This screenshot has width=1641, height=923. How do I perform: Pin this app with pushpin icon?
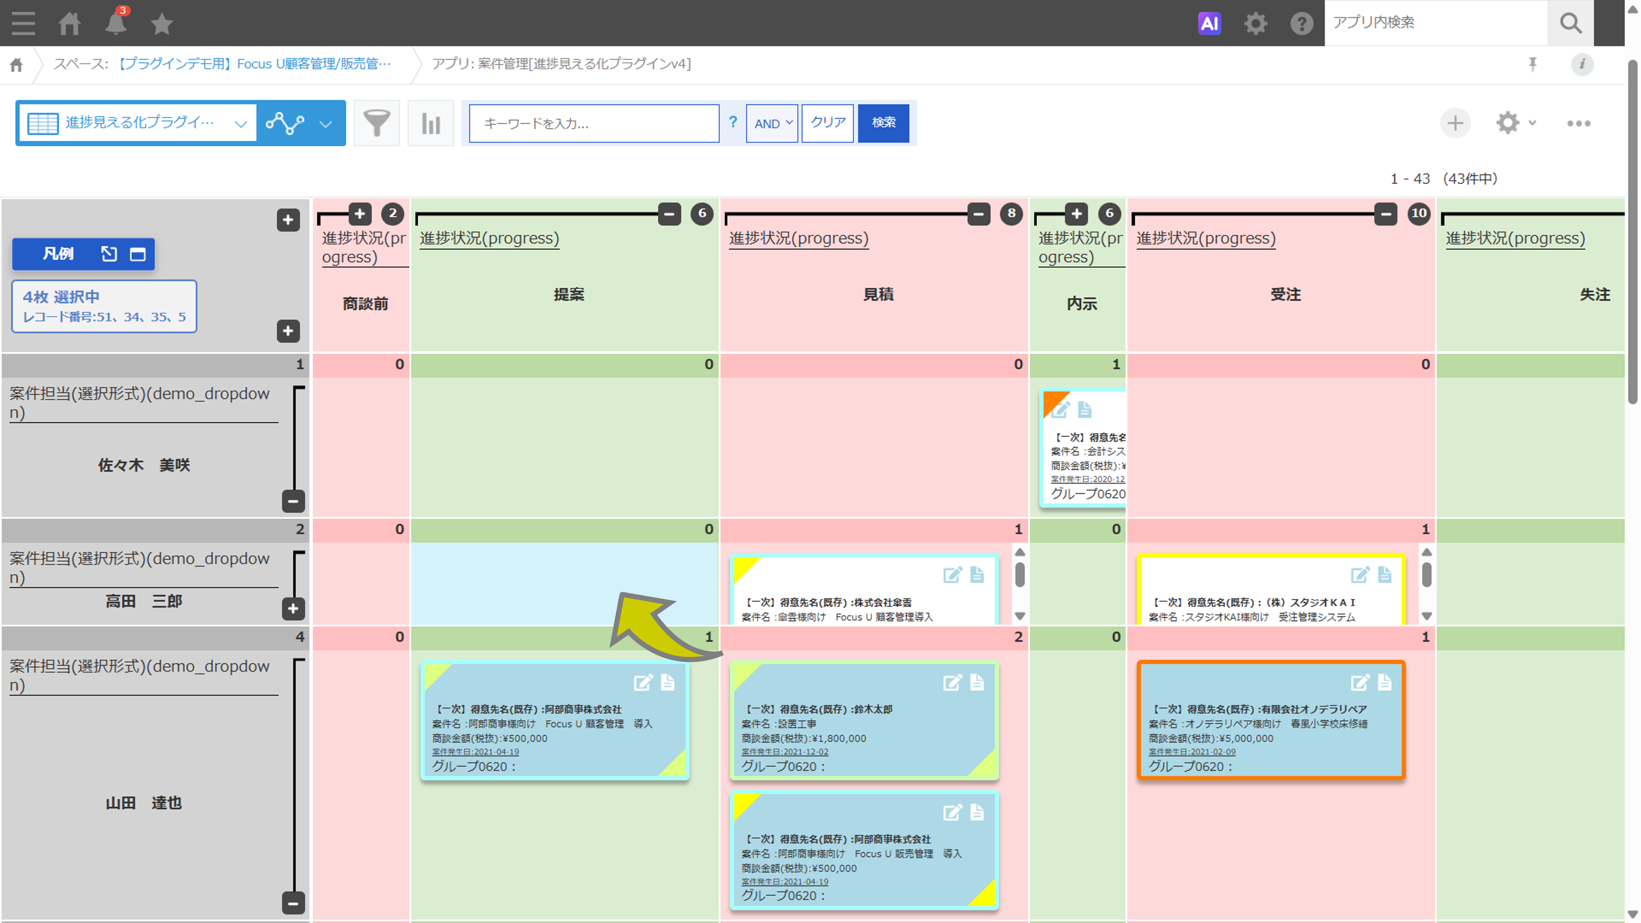tap(1533, 64)
